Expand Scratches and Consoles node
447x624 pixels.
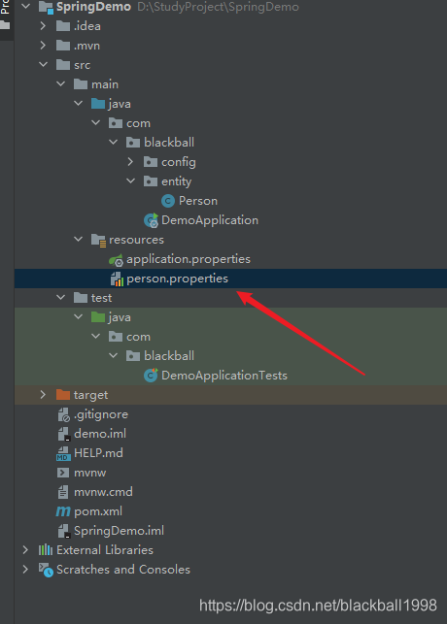tap(25, 569)
